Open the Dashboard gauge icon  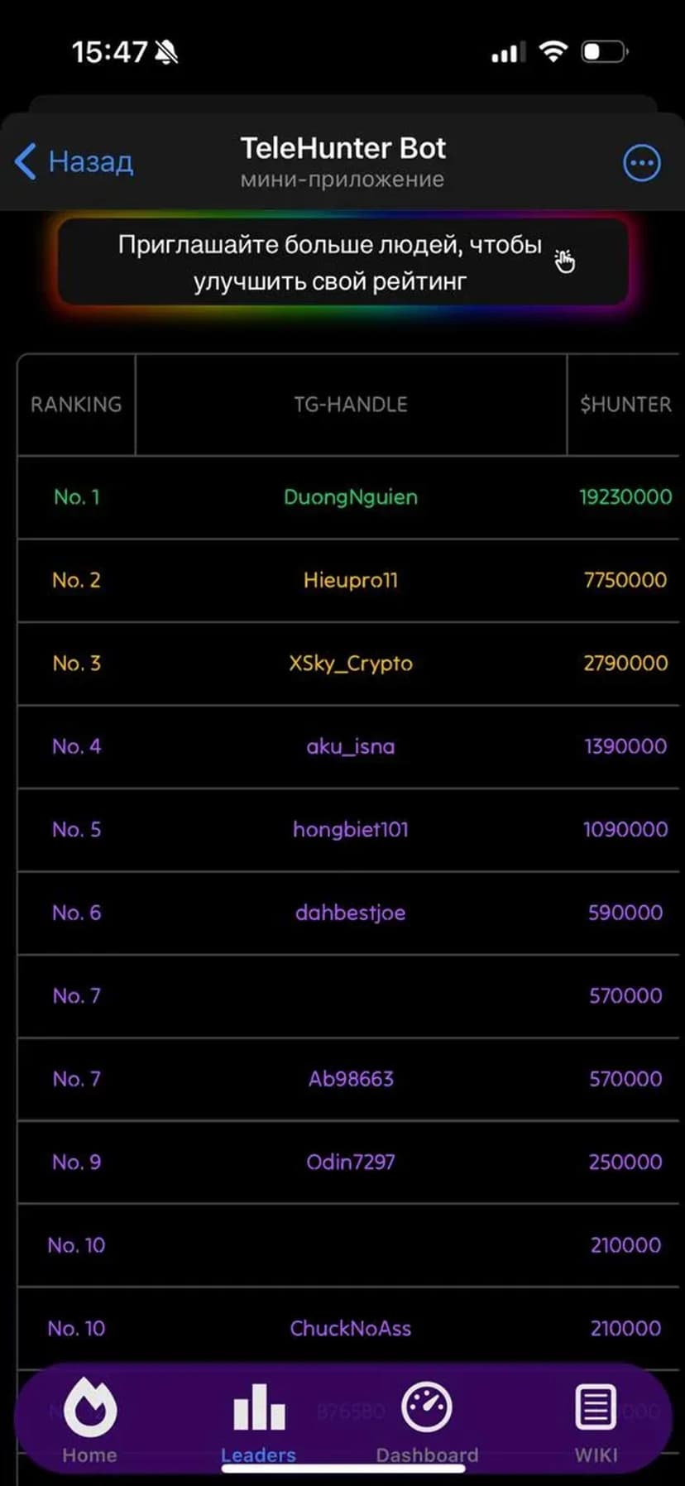coord(427,1407)
